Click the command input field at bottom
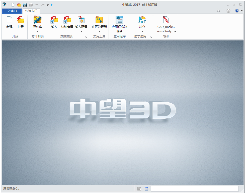 click(x=195, y=189)
